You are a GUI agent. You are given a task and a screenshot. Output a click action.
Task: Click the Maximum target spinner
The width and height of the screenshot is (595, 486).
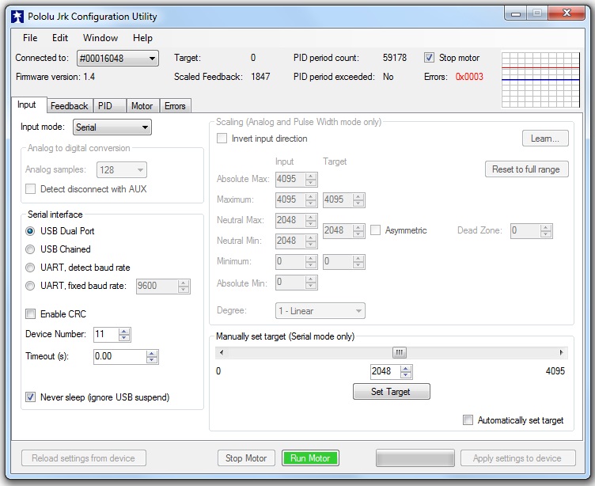coord(358,199)
